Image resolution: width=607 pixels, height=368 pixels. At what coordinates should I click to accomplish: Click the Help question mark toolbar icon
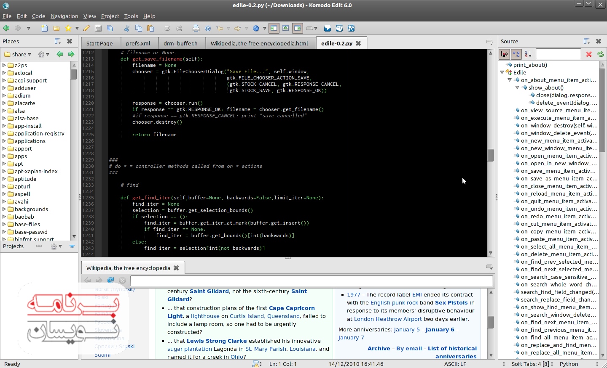pos(208,28)
